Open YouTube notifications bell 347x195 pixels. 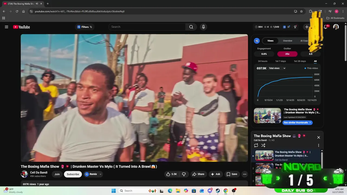point(326,27)
